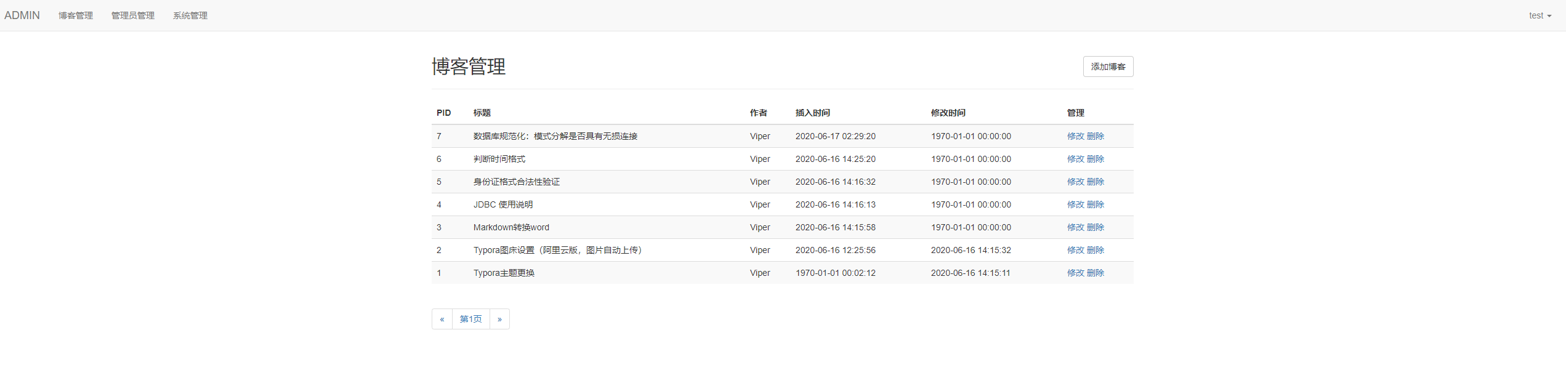Click 删除 for Typora主题更换 post
The height and width of the screenshot is (367, 1566).
click(x=1096, y=273)
